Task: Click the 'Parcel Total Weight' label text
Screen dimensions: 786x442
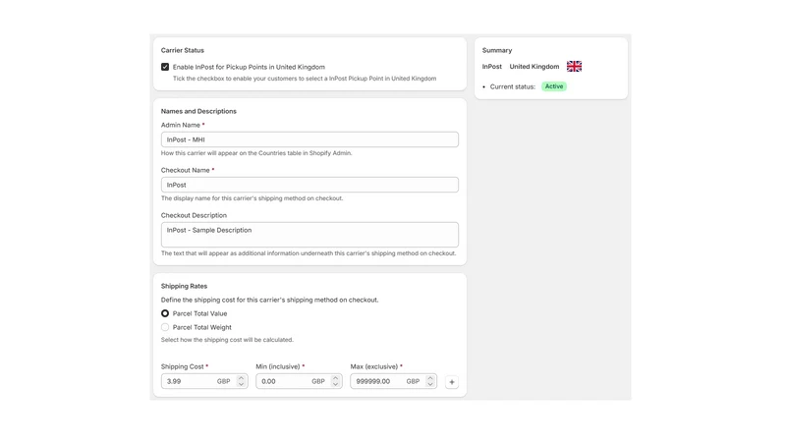Action: (202, 327)
